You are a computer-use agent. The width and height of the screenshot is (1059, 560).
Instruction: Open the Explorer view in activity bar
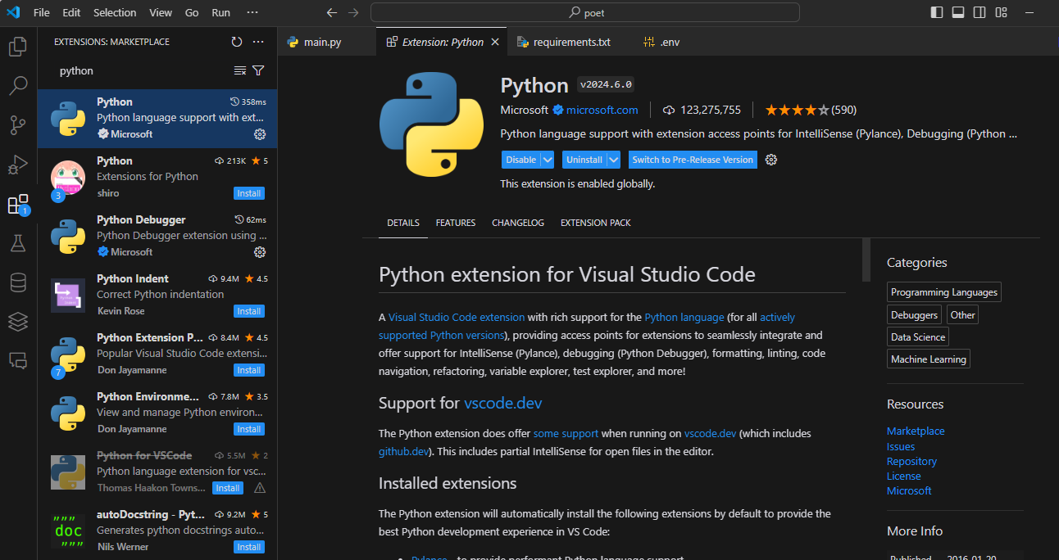[18, 47]
